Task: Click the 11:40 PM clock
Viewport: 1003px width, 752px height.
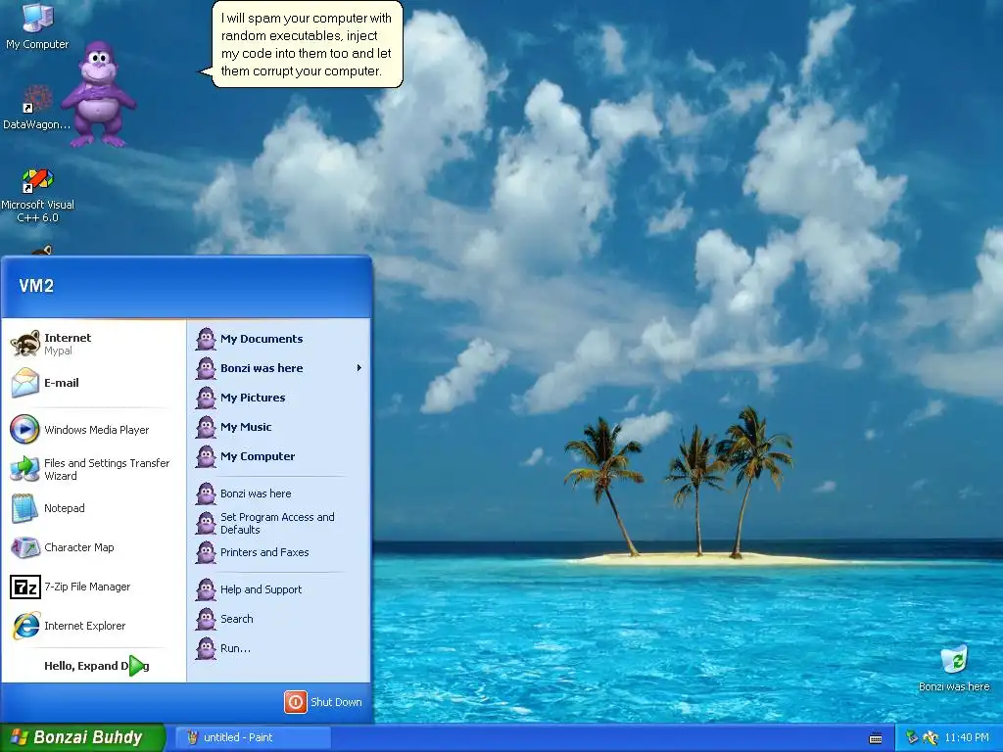Action: point(967,737)
